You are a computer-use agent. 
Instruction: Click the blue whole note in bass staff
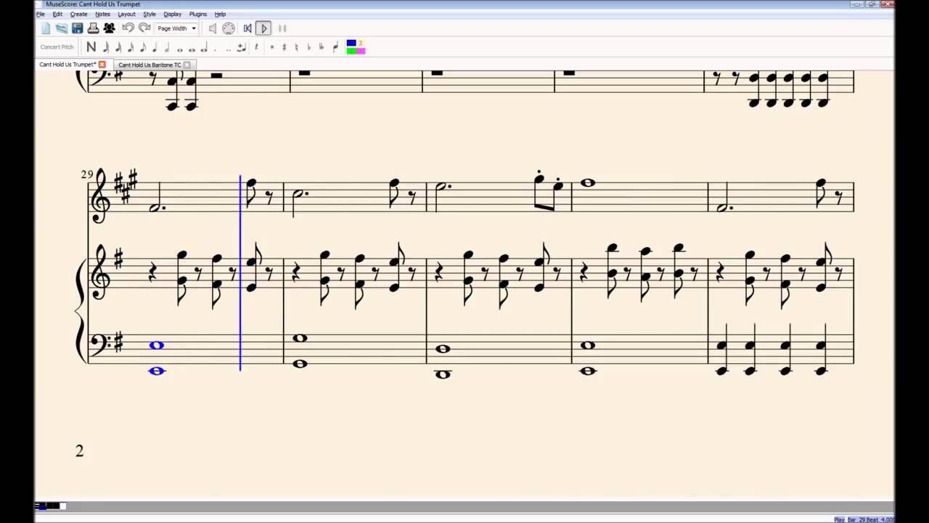tap(156, 345)
